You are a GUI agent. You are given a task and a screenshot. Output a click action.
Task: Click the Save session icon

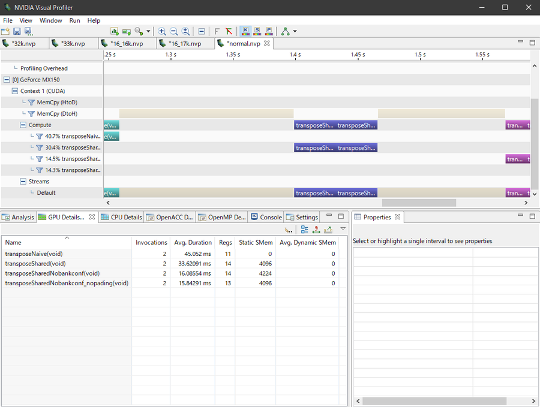click(x=17, y=31)
